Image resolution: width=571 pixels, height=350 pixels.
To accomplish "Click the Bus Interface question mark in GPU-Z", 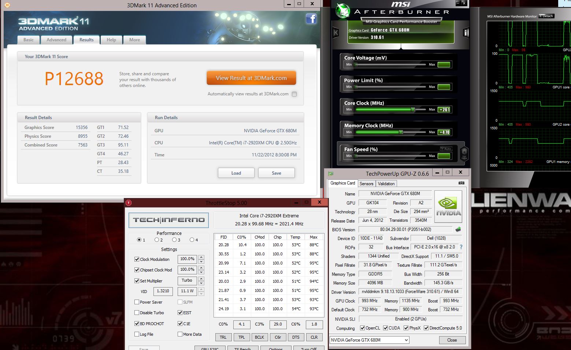I will point(461,247).
